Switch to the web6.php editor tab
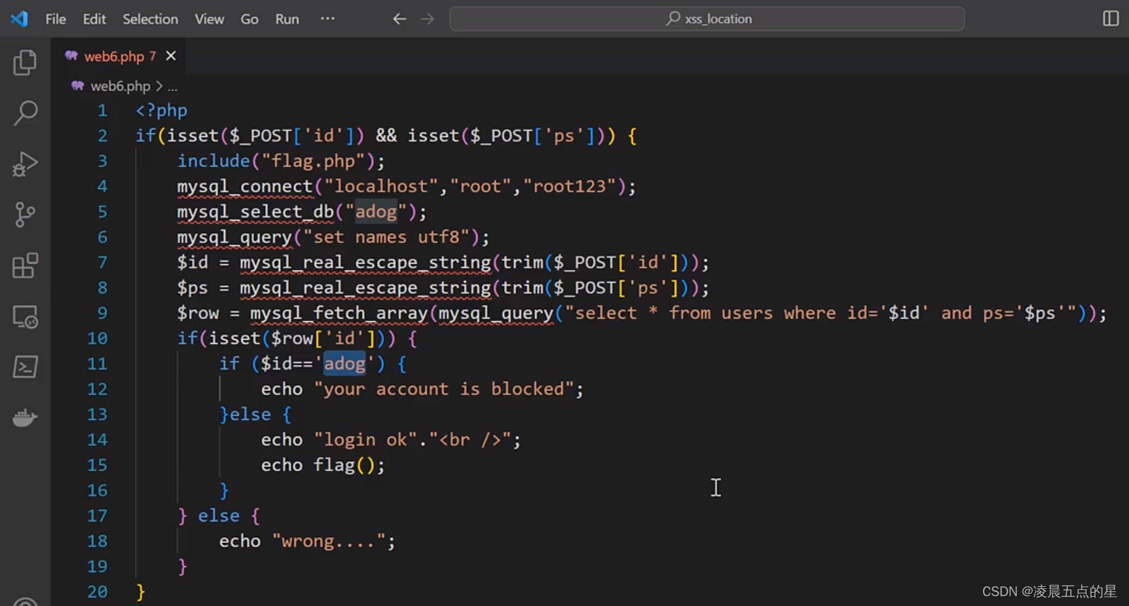This screenshot has height=606, width=1129. 113,56
